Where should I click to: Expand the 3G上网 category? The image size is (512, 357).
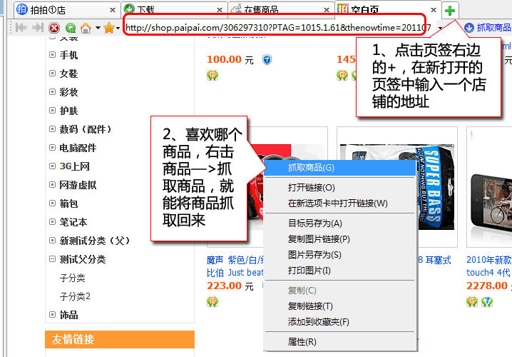tap(52, 166)
